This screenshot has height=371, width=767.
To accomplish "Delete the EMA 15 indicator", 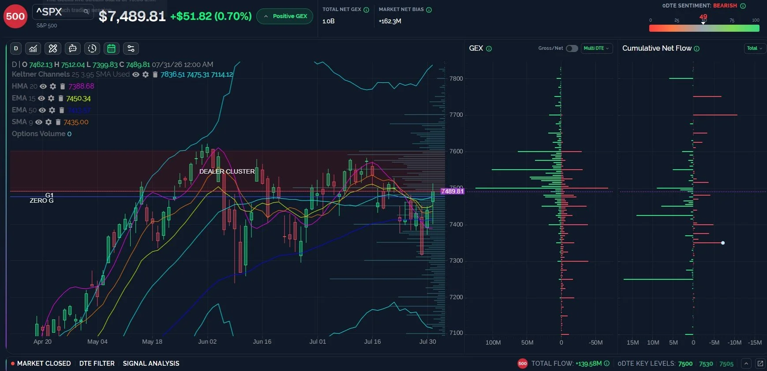I will click(x=61, y=98).
